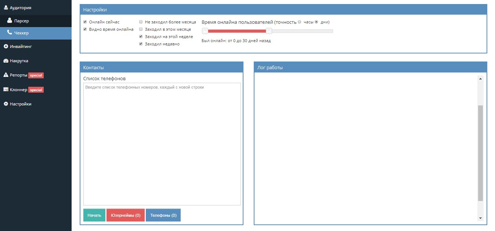This screenshot has width=495, height=231.
Task: Click the Инвайтинг plus circle icon
Action: [6, 46]
